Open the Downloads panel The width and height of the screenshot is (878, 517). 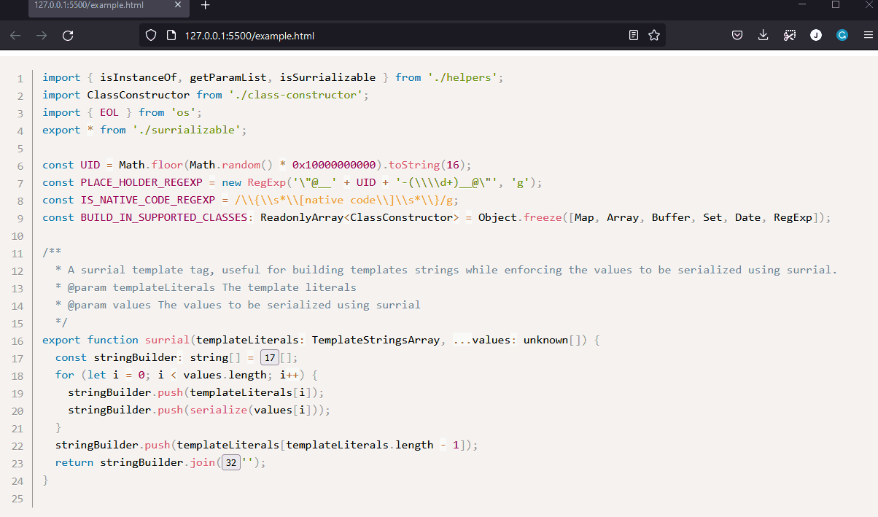click(x=763, y=34)
